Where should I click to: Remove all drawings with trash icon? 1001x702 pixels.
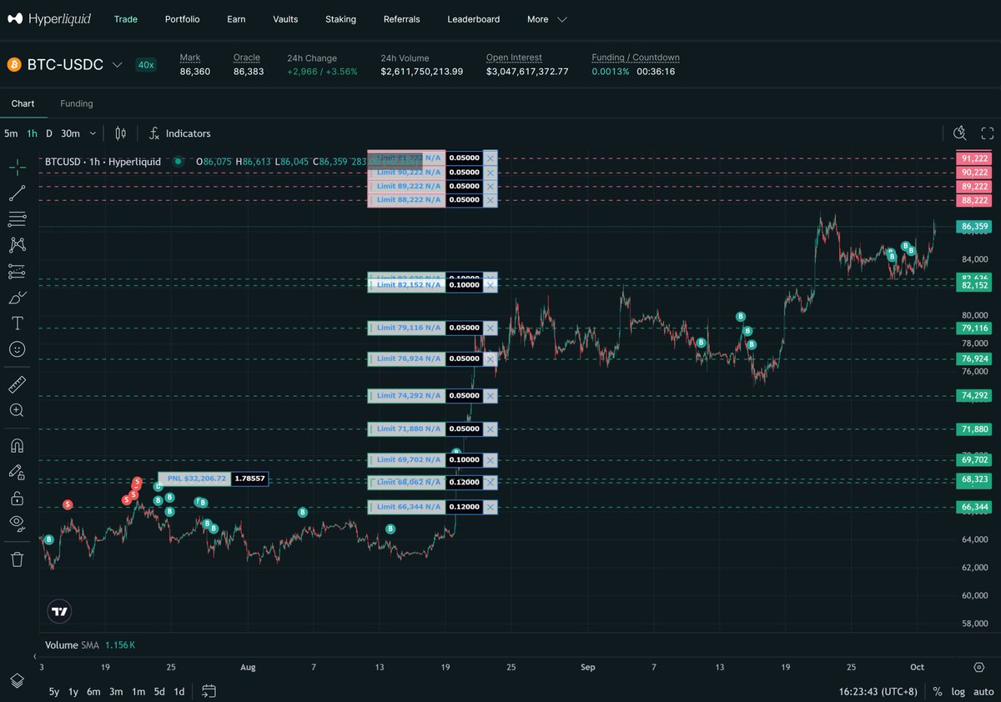pyautogui.click(x=17, y=559)
